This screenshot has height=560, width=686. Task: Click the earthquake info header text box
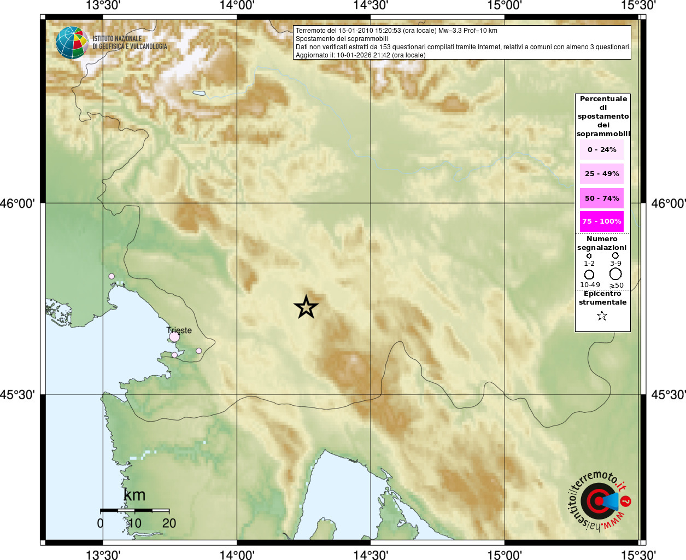[462, 43]
